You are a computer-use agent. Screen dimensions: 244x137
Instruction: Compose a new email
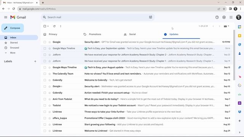[13, 28]
